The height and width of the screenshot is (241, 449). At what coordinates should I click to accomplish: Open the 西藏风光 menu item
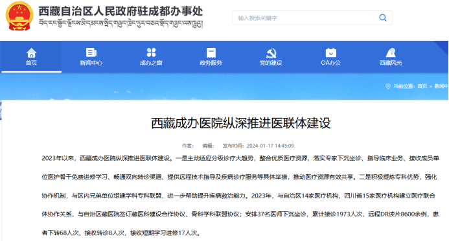[391, 63]
